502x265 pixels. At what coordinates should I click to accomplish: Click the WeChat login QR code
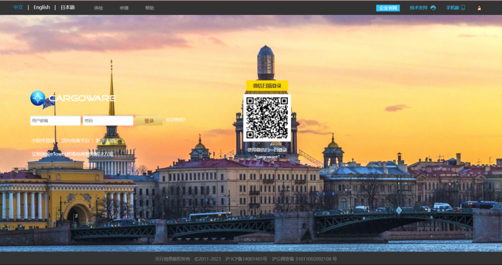coord(267,118)
